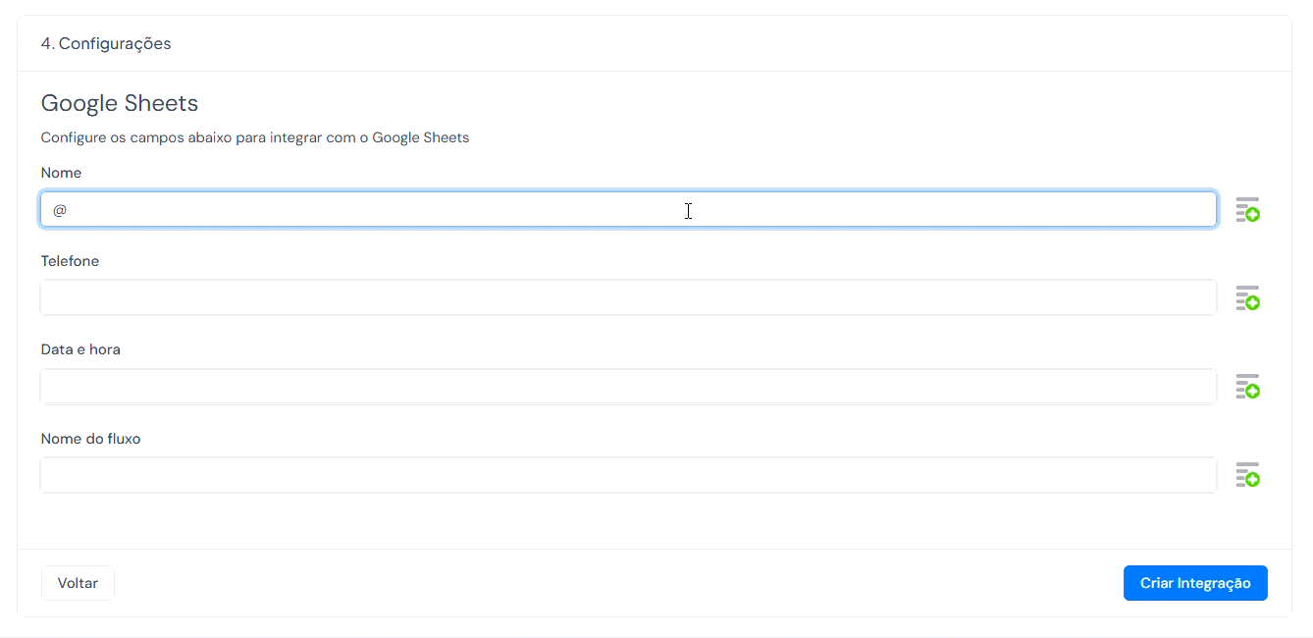This screenshot has height=638, width=1313.
Task: Focus the Telefone input field
Action: coord(628,297)
